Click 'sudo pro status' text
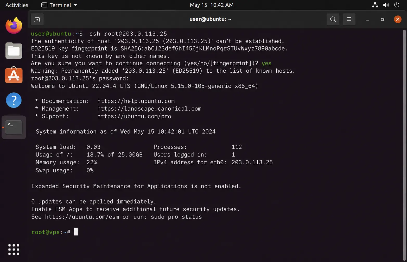This screenshot has height=262, width=407. click(176, 217)
